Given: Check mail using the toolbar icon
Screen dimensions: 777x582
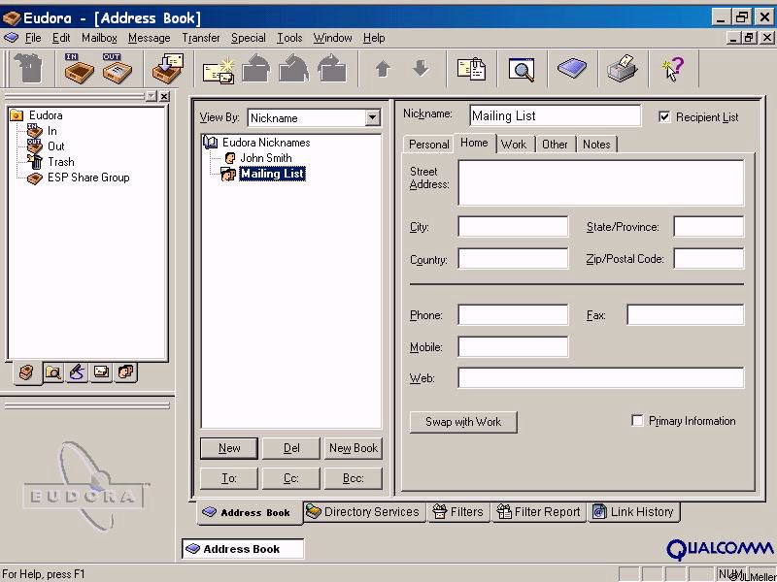Looking at the screenshot, I should click(168, 68).
